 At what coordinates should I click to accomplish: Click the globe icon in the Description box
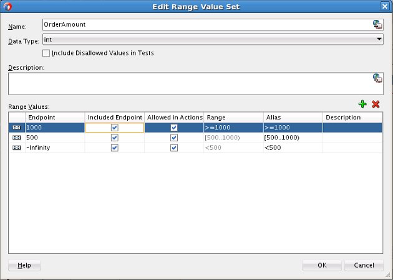click(x=377, y=78)
